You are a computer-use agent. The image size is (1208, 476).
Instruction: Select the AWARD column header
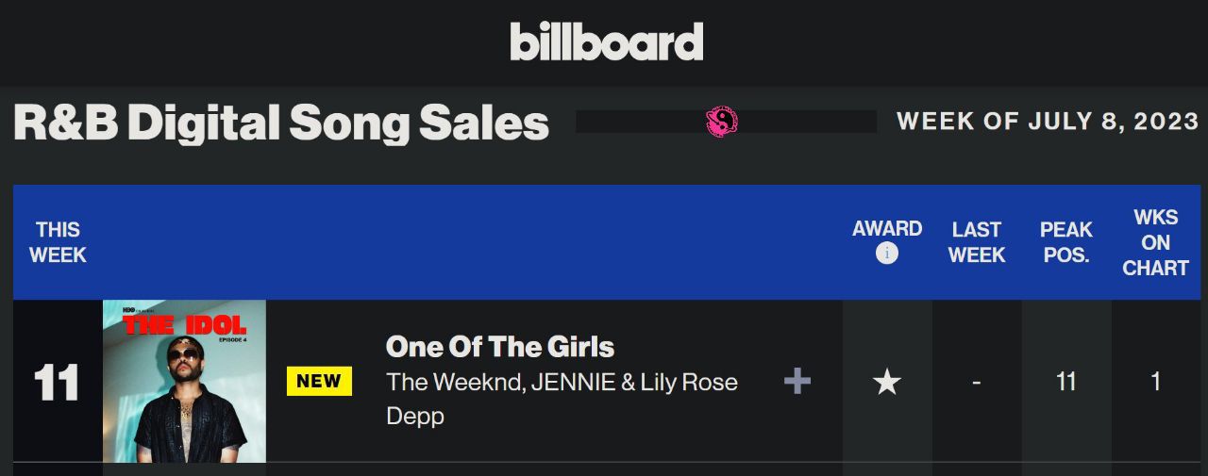(886, 229)
